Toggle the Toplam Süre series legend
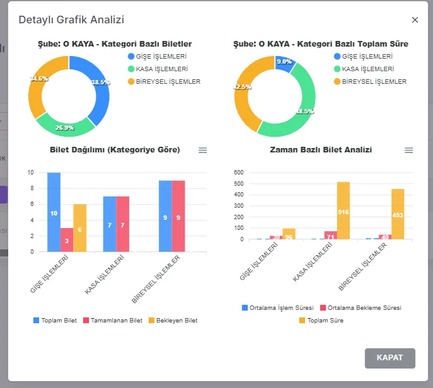 321,321
